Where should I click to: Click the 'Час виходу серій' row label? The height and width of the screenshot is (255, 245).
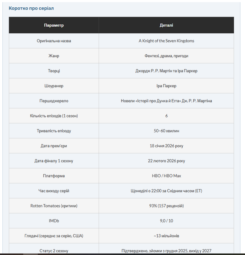(x=54, y=191)
